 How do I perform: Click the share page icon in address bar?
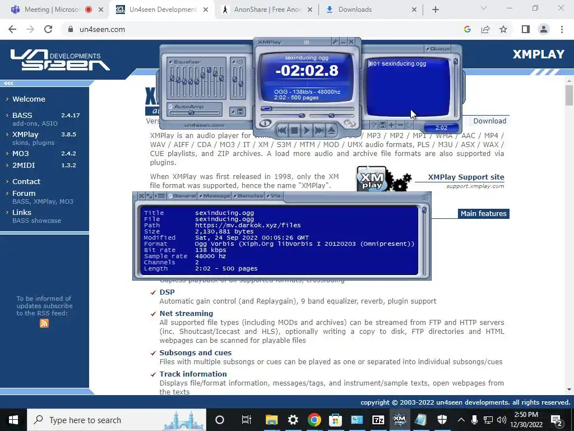485,29
